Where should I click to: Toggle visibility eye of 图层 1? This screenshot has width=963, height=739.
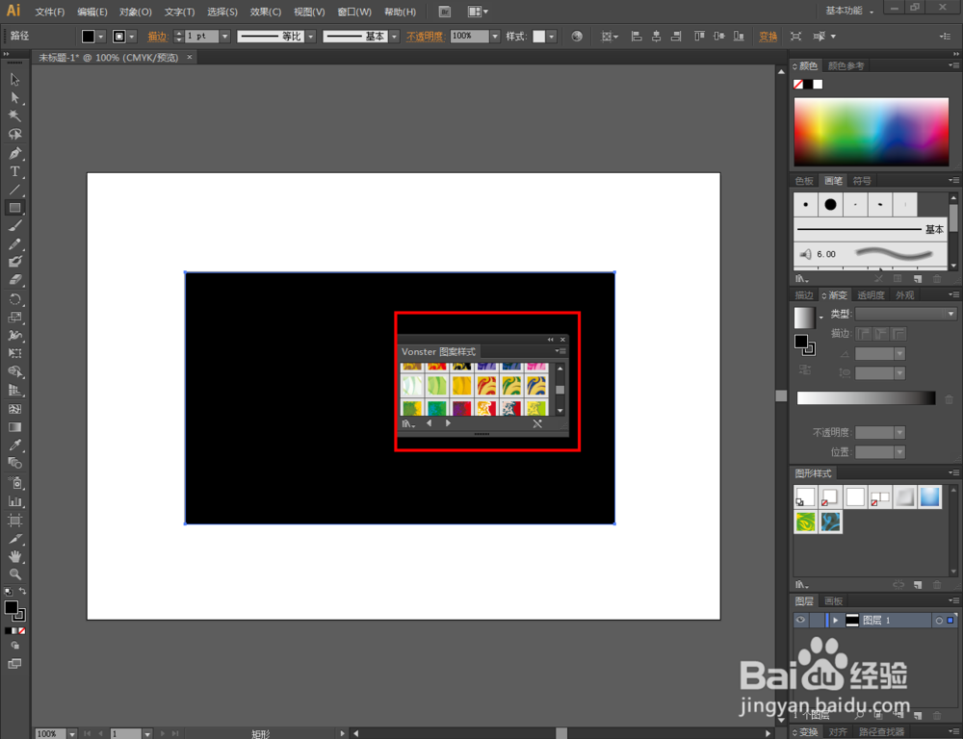pos(800,620)
